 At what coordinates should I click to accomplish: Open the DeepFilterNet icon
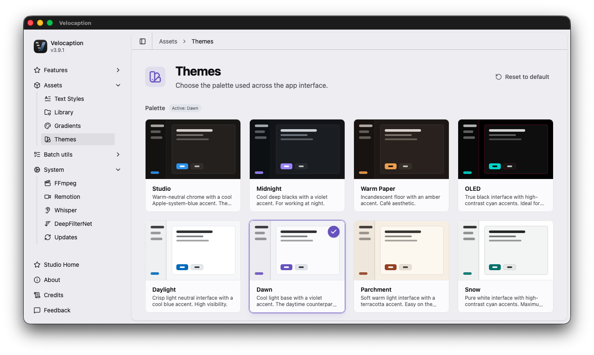point(48,224)
